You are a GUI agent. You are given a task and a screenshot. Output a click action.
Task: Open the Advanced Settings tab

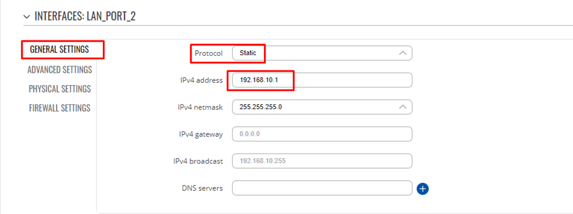(x=59, y=70)
